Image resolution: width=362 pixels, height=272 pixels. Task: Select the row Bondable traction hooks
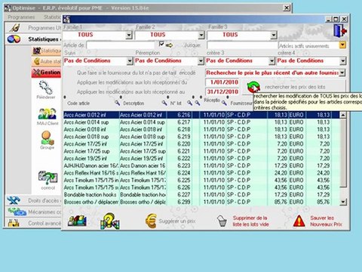pos(201,195)
